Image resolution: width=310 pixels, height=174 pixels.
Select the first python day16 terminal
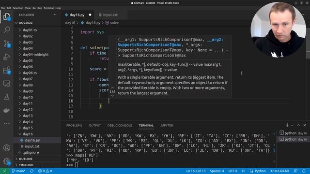(x=294, y=133)
